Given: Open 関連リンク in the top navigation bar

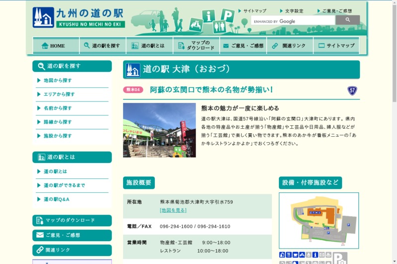Looking at the screenshot, I should point(290,46).
